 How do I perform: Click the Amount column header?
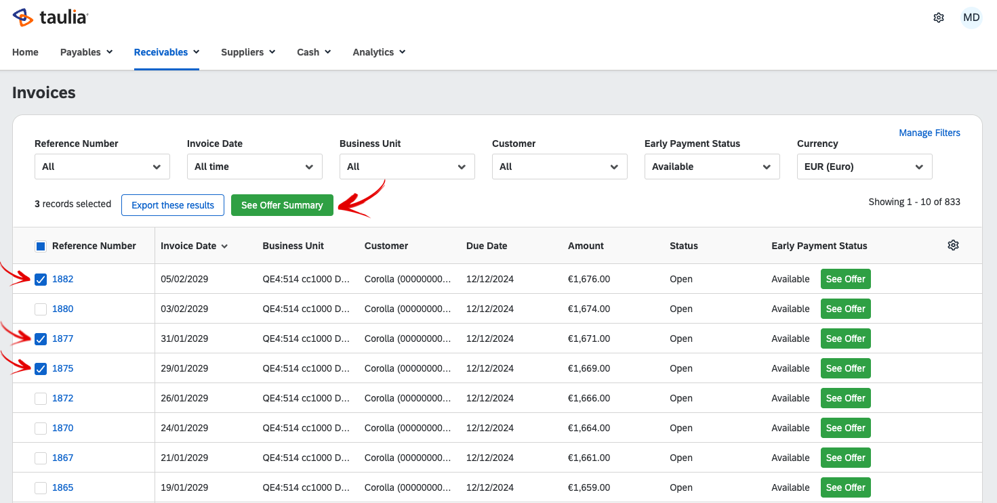pos(586,246)
